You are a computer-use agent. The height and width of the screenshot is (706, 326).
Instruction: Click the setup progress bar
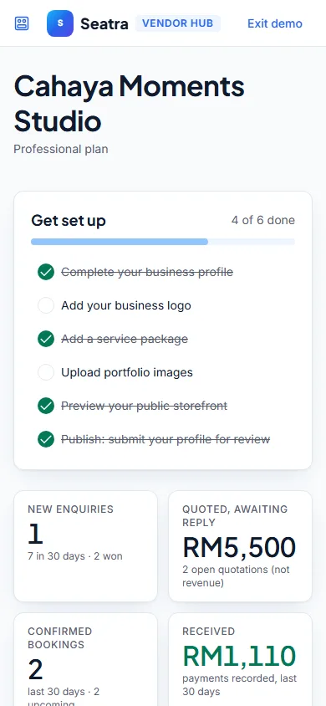pos(163,242)
